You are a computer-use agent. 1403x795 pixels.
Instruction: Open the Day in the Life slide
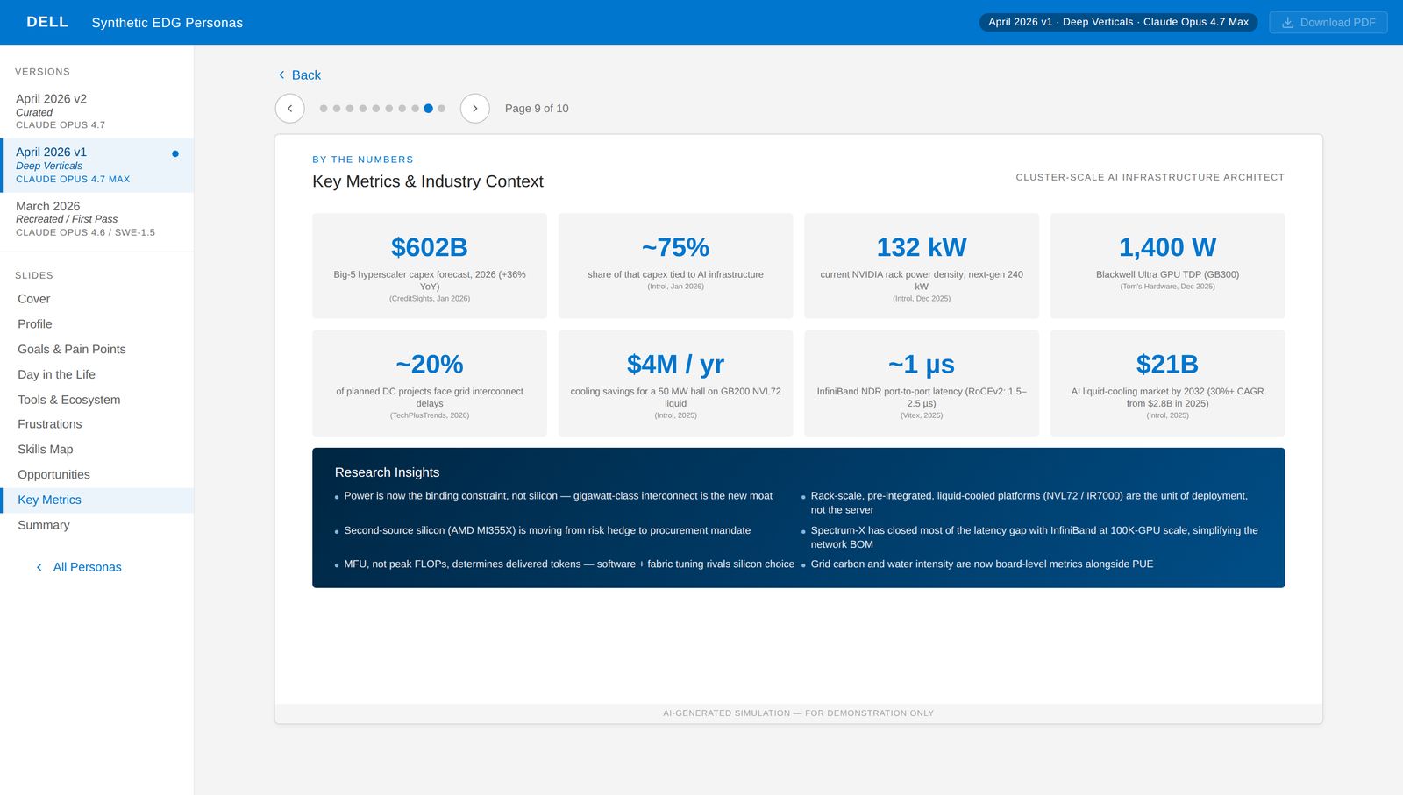pyautogui.click(x=57, y=374)
